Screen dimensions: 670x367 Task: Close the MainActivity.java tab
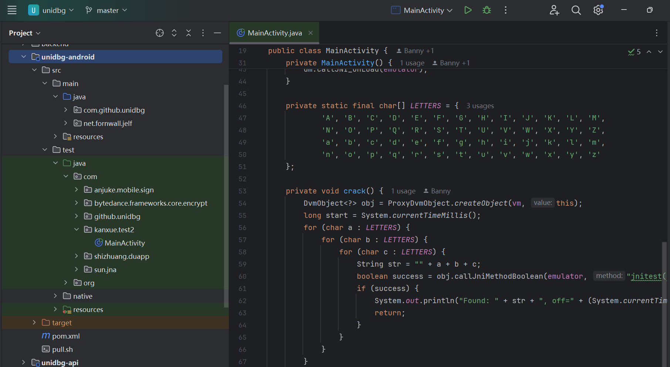pos(311,33)
